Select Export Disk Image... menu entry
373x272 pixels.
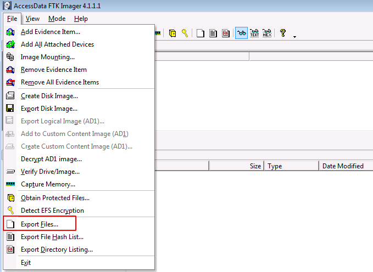click(x=79, y=109)
